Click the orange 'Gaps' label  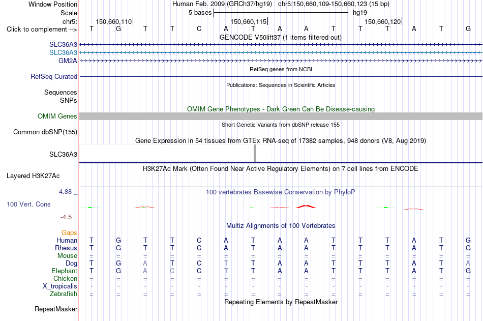pyautogui.click(x=69, y=233)
